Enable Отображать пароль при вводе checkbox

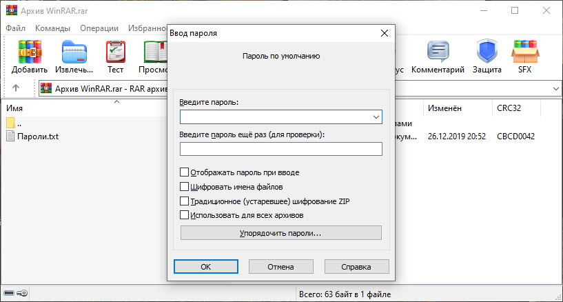coord(184,172)
